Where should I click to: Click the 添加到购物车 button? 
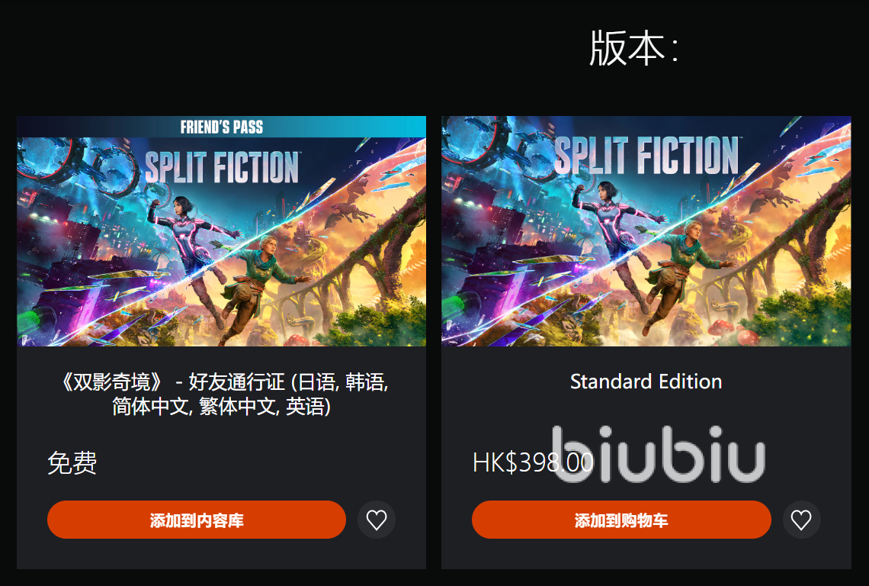tap(621, 520)
